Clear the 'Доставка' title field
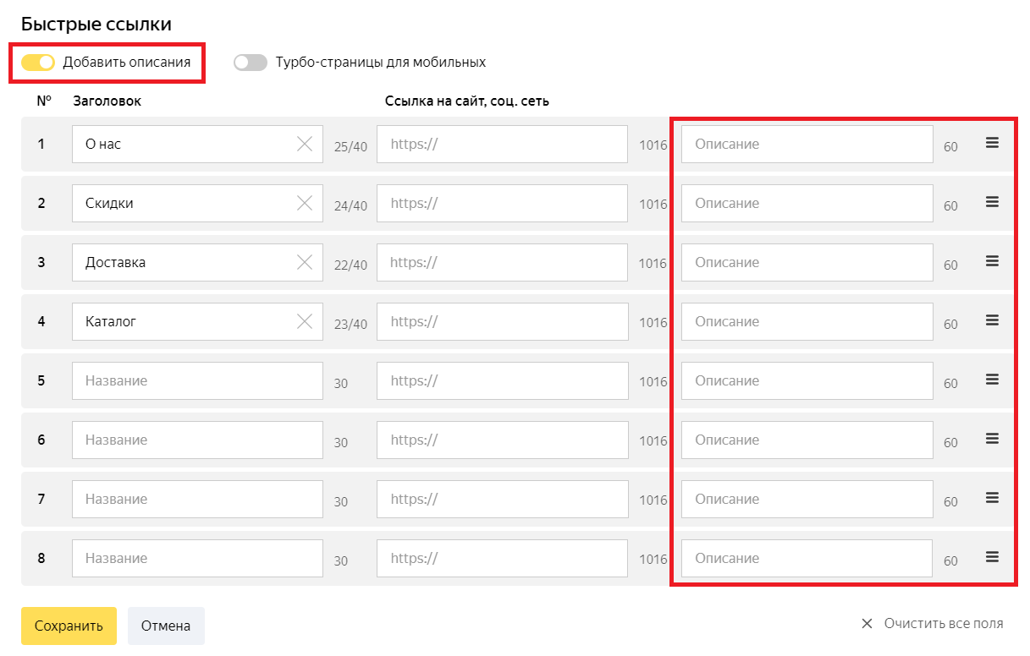The image size is (1030, 656). pos(305,262)
